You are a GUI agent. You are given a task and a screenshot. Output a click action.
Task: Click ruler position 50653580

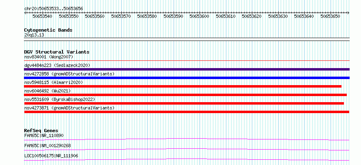(x=147, y=16)
